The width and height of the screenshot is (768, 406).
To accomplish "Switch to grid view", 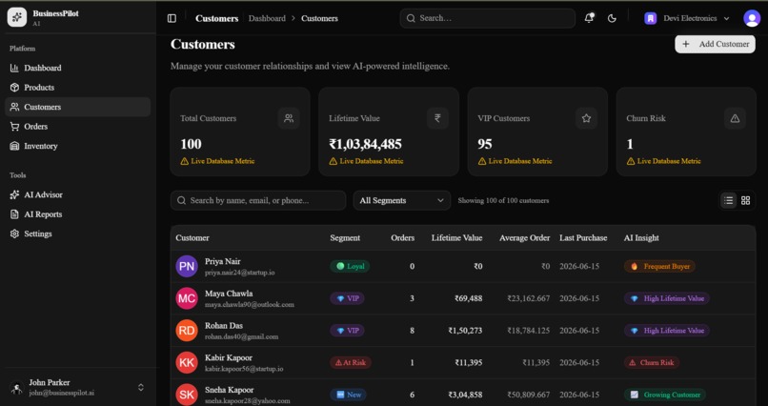I will 745,200.
